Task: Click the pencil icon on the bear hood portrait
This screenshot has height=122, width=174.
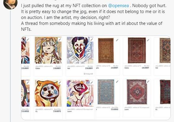Action: pos(60,82)
